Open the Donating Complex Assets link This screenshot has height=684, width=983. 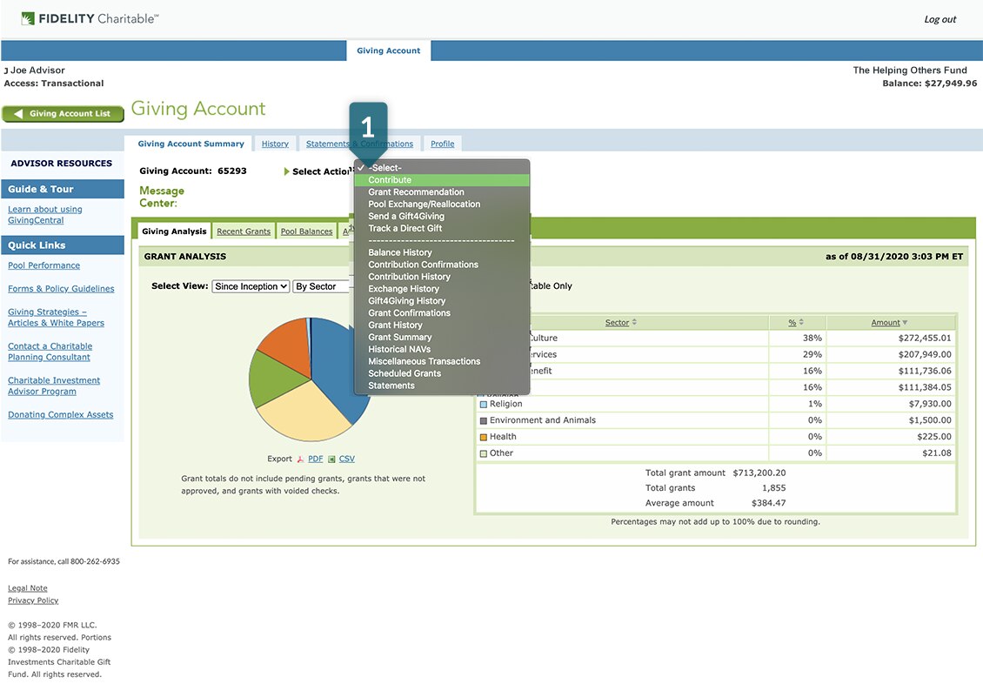point(60,414)
